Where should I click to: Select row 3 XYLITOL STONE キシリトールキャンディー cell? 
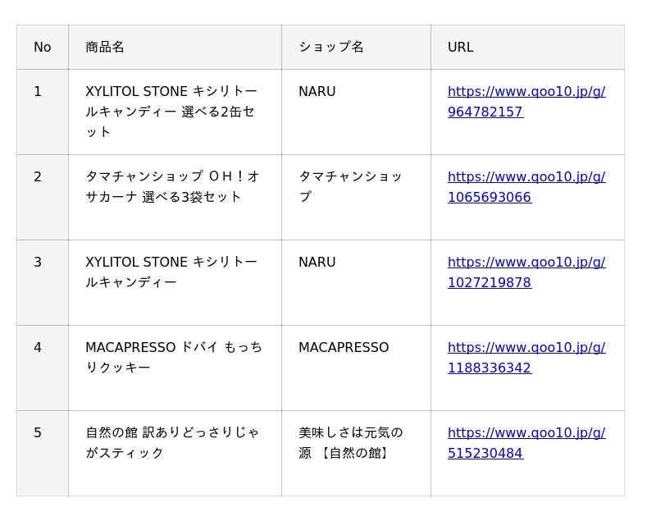coord(175,283)
